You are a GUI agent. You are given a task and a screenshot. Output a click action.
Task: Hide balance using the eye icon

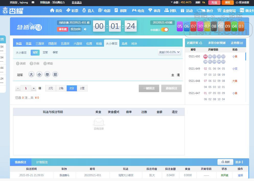click(204, 3)
